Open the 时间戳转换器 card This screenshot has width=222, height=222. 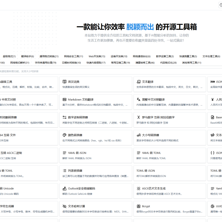(29, 120)
